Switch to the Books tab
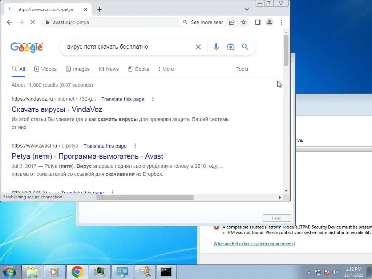The height and width of the screenshot is (279, 372). click(x=139, y=69)
